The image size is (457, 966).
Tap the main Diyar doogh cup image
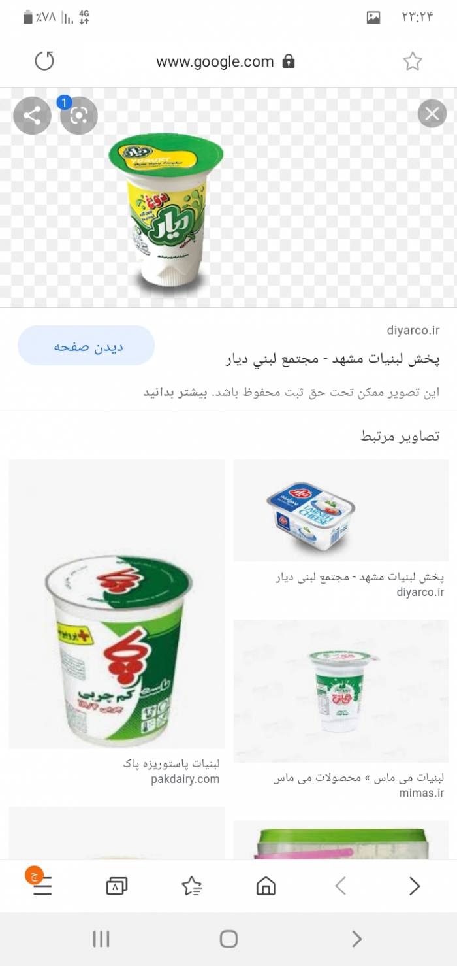click(166, 210)
